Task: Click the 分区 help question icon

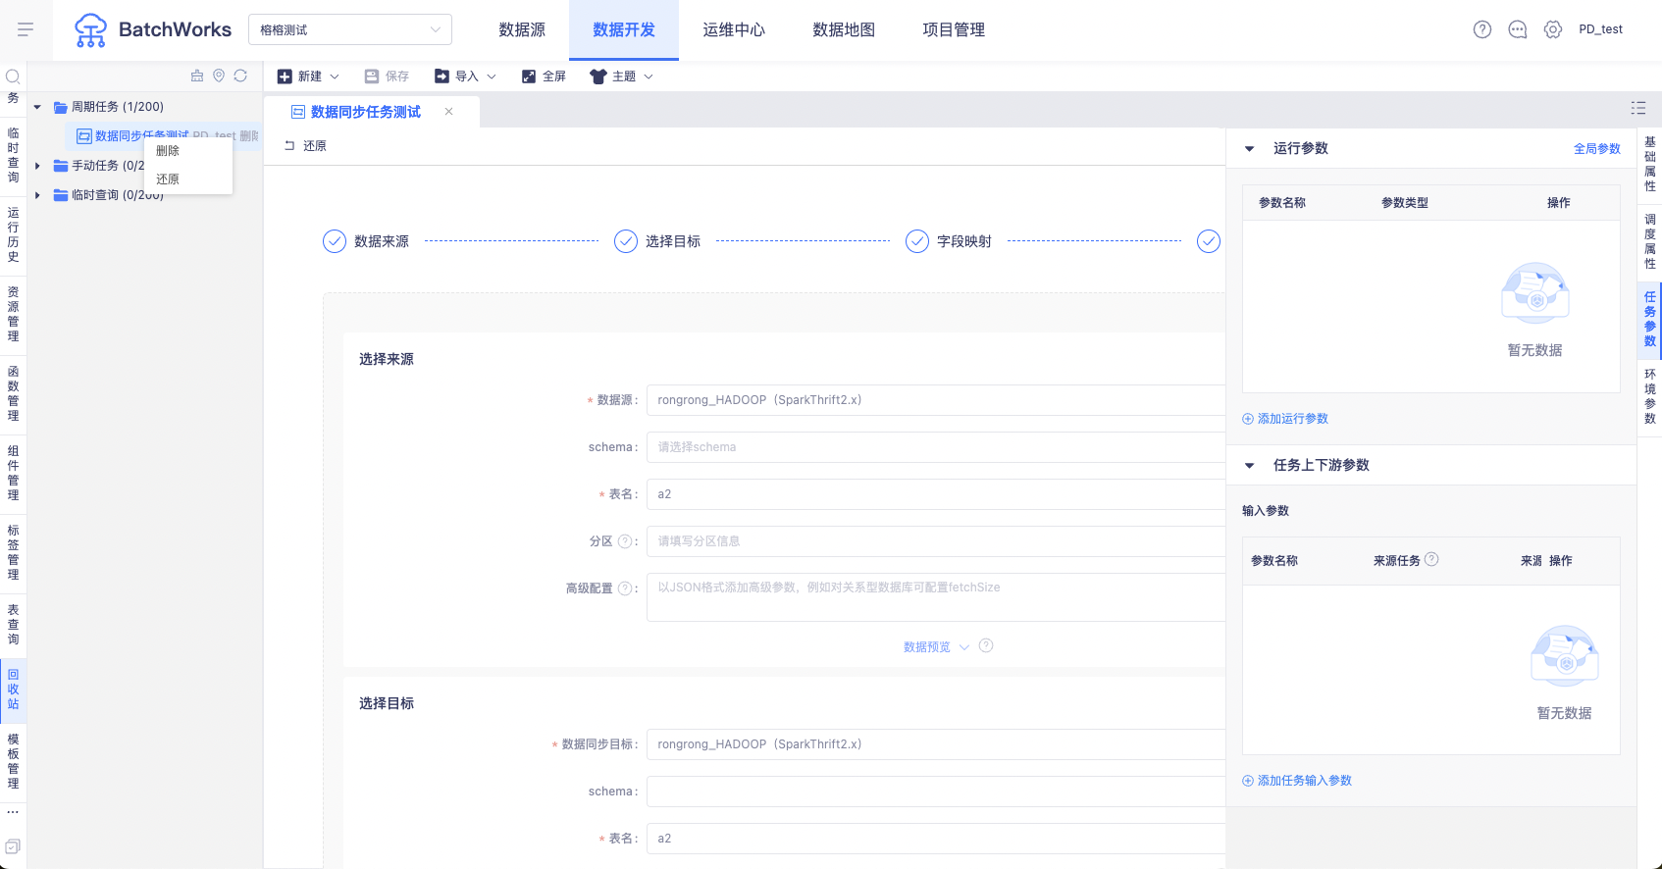Action: (625, 541)
